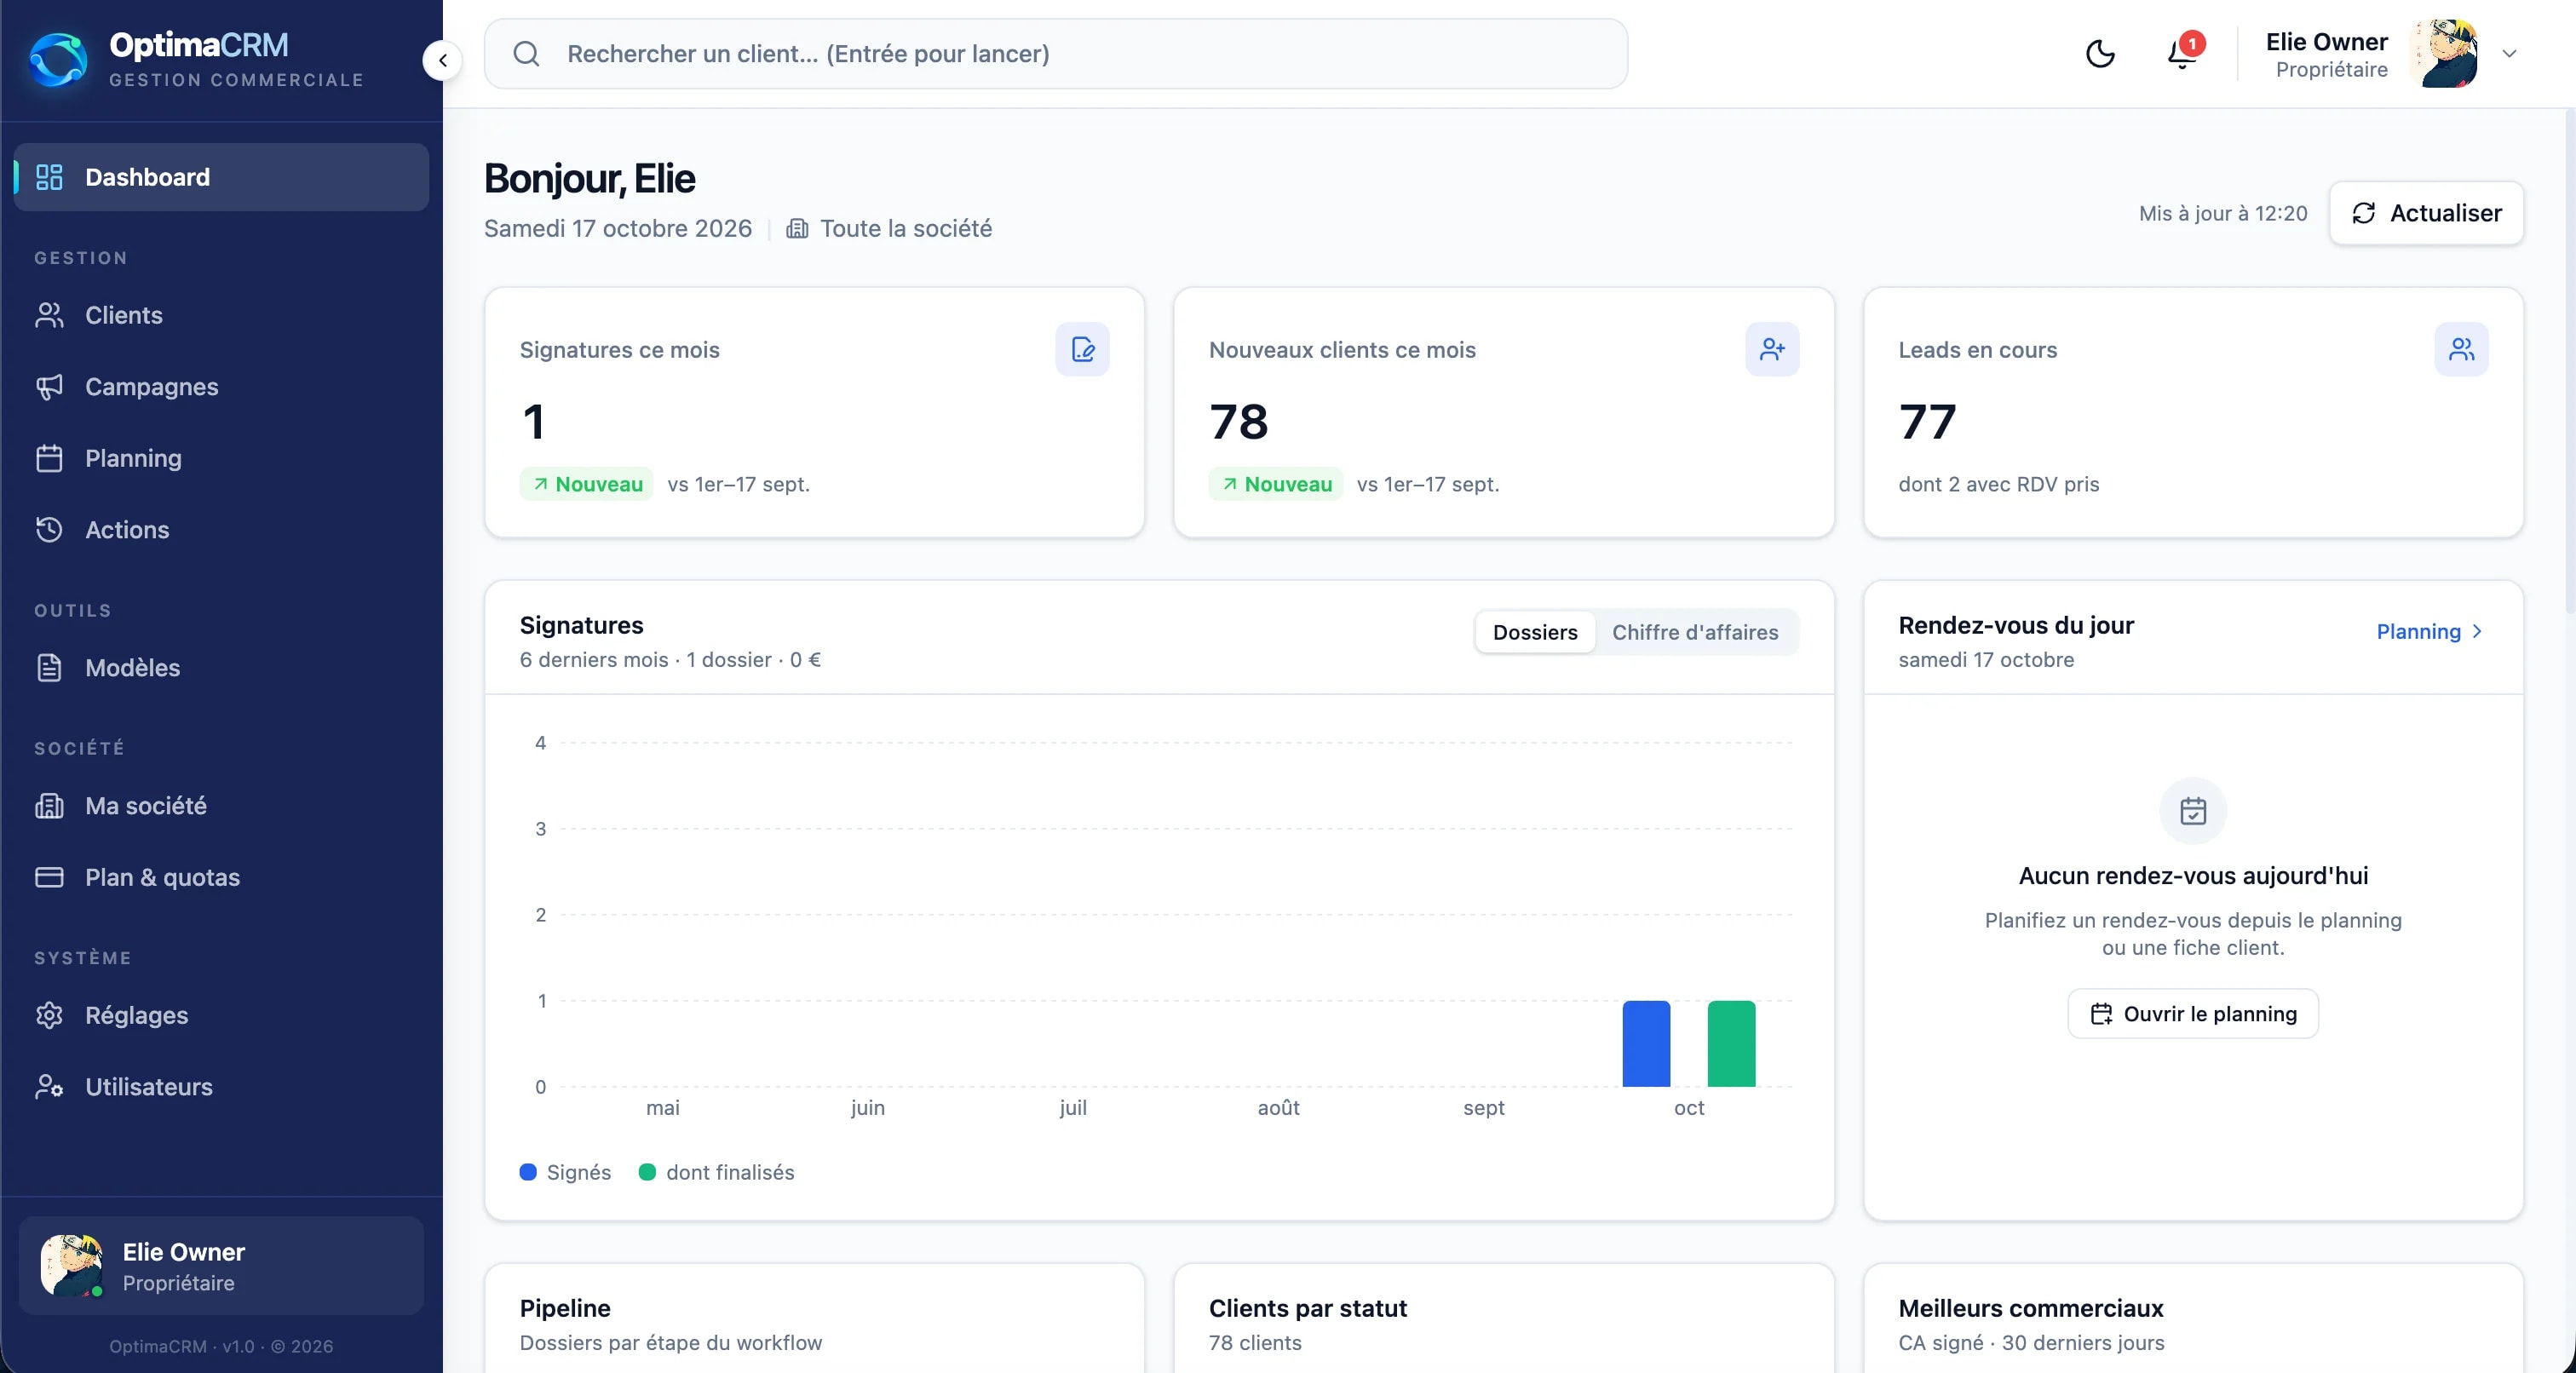
Task: Click the Nouveaux clients add-user icon
Action: (1772, 349)
